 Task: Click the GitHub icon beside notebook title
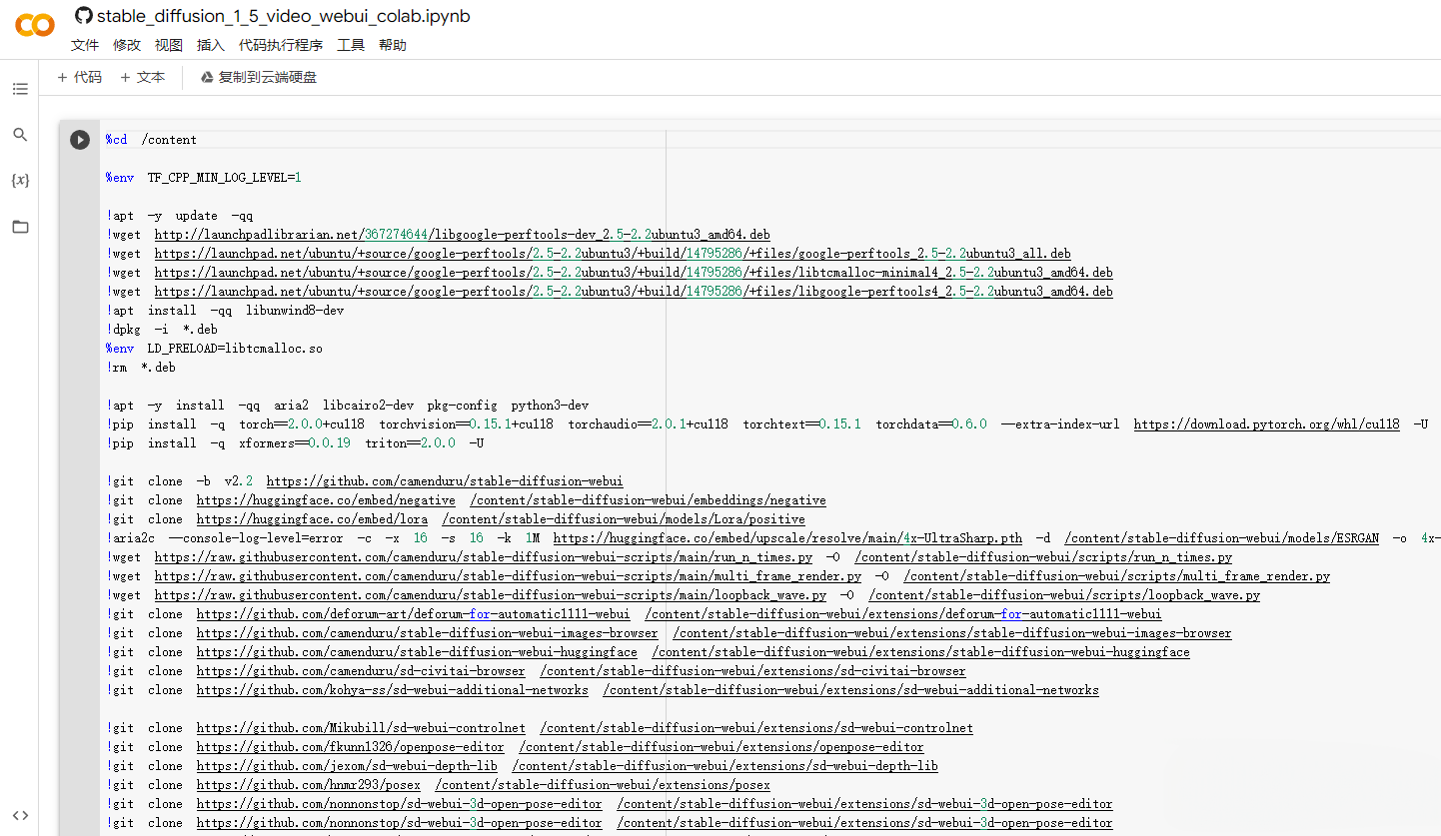pos(84,16)
